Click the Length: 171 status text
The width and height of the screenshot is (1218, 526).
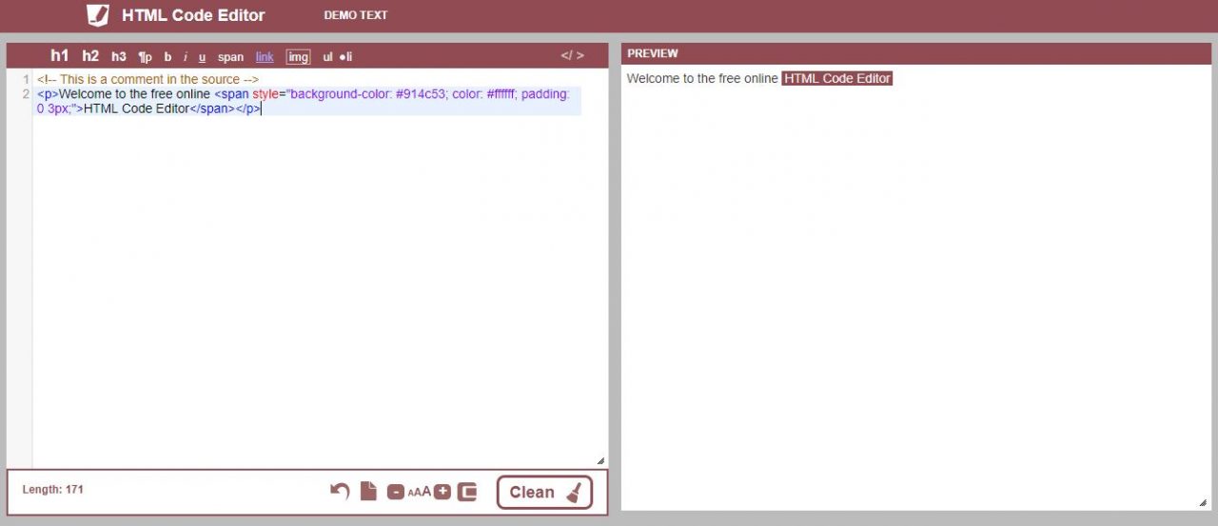tap(53, 490)
